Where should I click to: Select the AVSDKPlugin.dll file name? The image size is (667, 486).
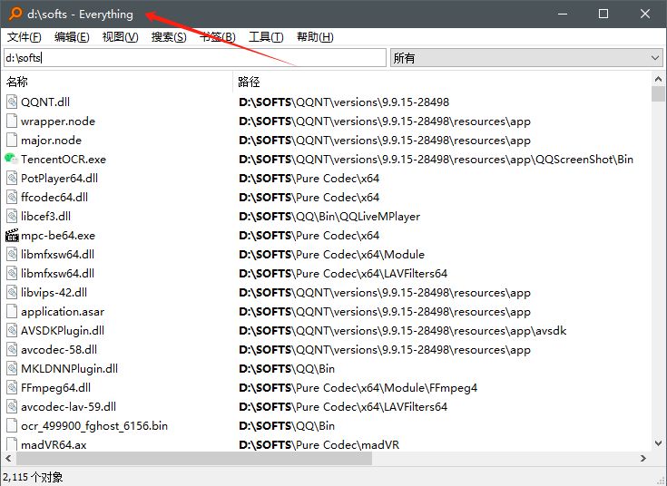(63, 330)
